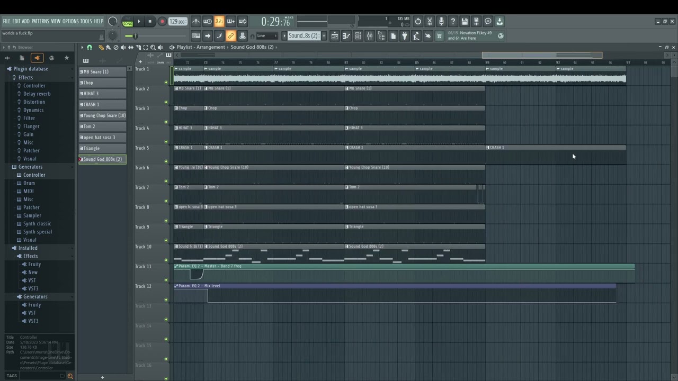Image resolution: width=678 pixels, height=381 pixels.
Task: Open the TOOLS menu
Action: 86,22
